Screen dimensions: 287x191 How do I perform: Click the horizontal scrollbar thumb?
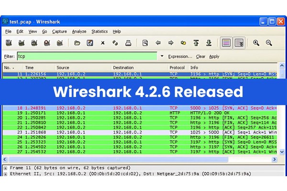pyautogui.click(x=118, y=159)
